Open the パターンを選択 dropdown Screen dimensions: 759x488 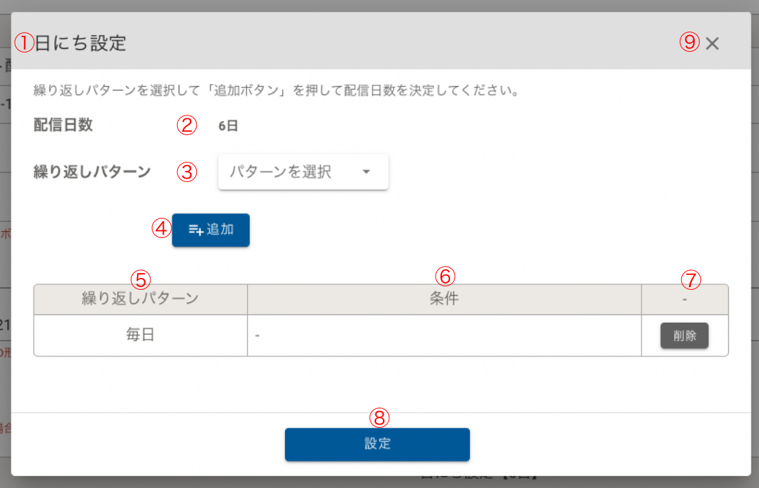302,172
